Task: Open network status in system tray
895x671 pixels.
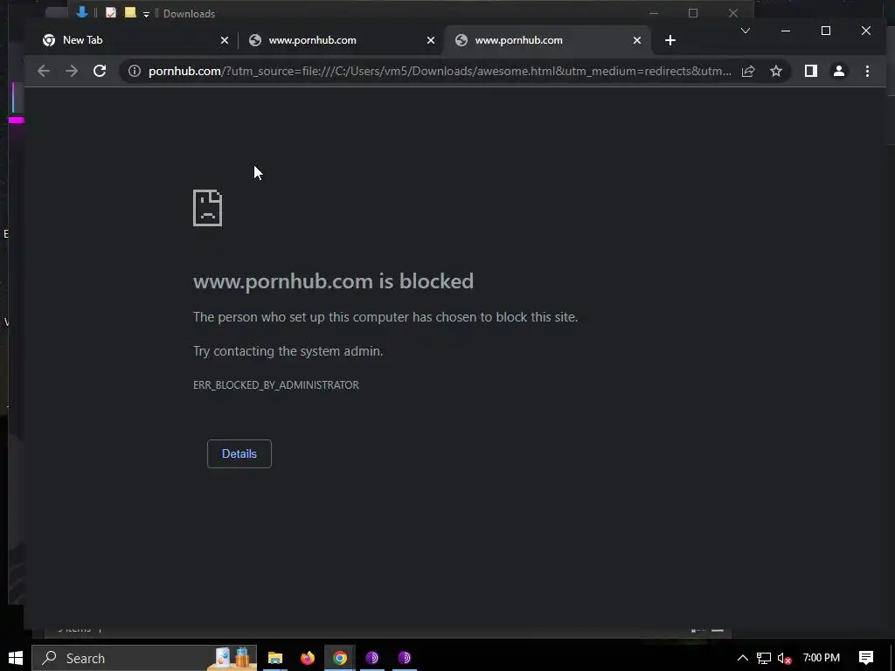Action: point(764,658)
